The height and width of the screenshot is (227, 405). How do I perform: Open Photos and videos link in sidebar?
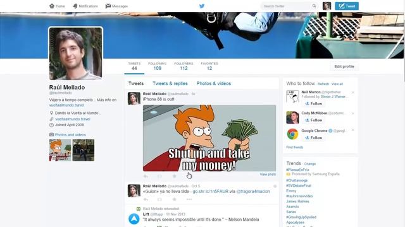70,134
